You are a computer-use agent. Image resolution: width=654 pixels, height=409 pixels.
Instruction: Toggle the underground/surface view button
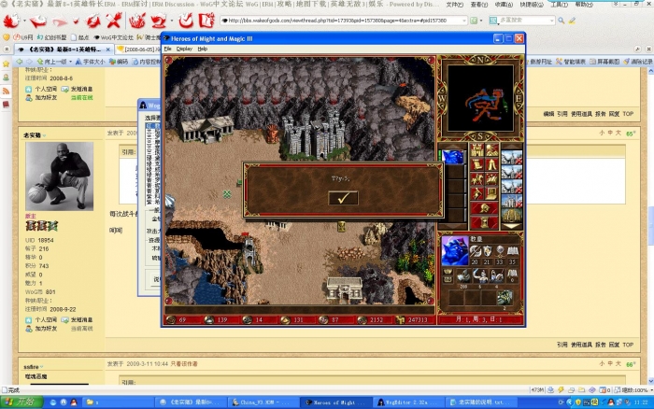tap(491, 149)
